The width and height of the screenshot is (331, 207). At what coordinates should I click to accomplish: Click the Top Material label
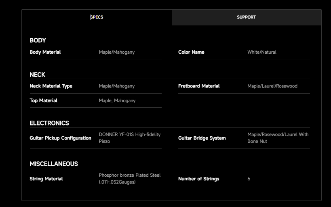point(43,100)
